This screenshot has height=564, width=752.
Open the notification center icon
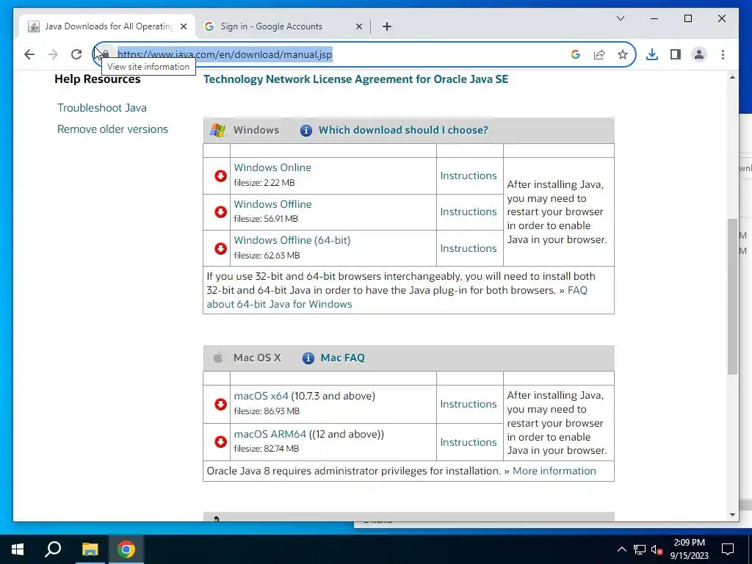728,549
